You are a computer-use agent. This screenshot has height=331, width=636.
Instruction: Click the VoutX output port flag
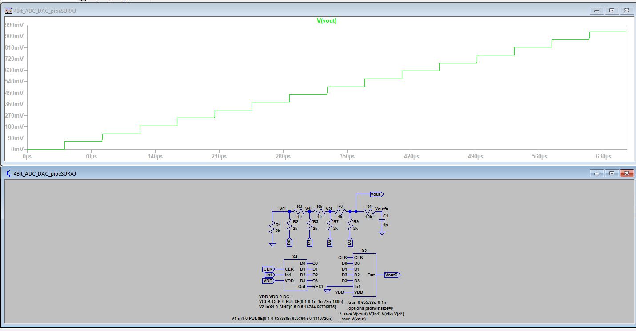pos(392,275)
